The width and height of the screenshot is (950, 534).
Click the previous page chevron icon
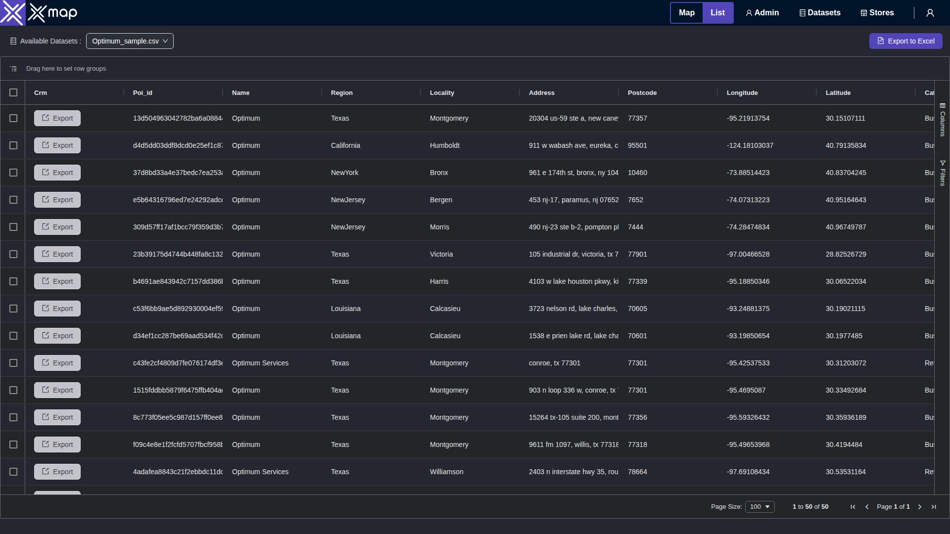click(x=867, y=507)
